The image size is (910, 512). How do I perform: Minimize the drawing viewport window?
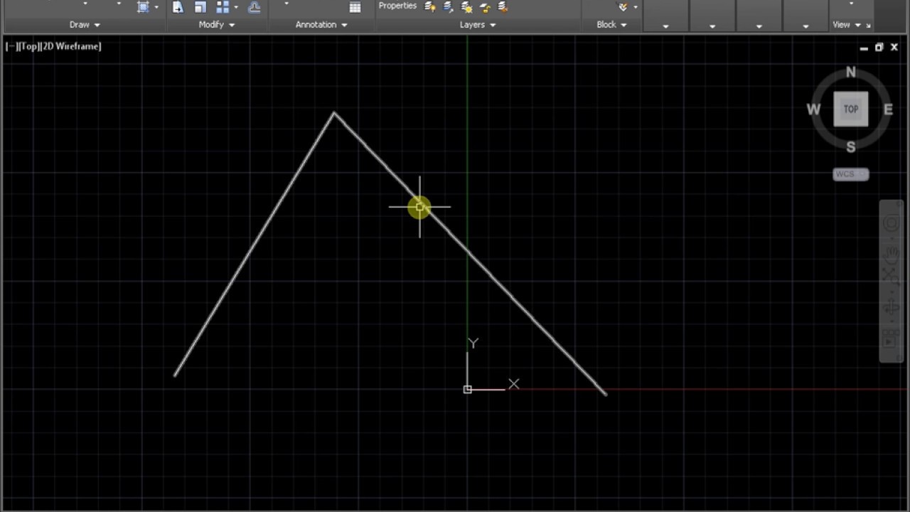[x=864, y=48]
